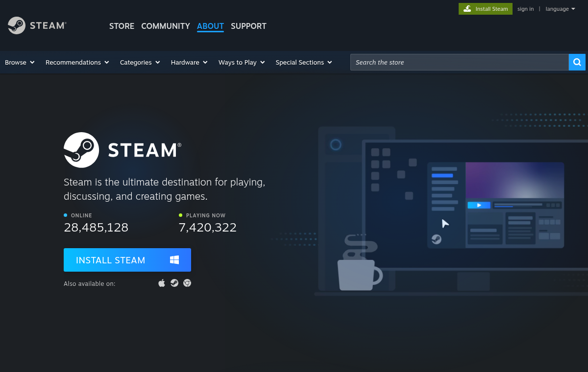
Task: Click the green Install Steam header button
Action: tap(486, 9)
